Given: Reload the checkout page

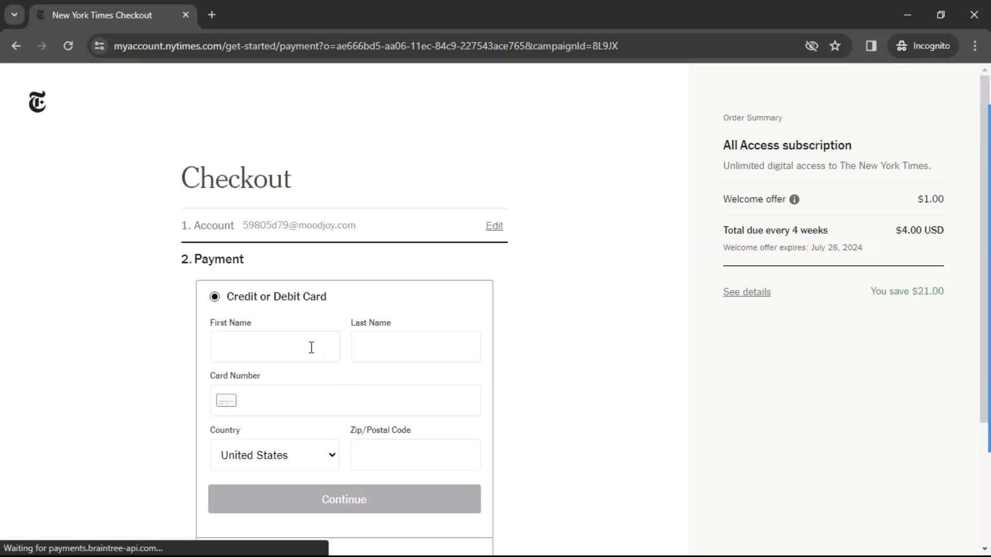Looking at the screenshot, I should point(68,46).
